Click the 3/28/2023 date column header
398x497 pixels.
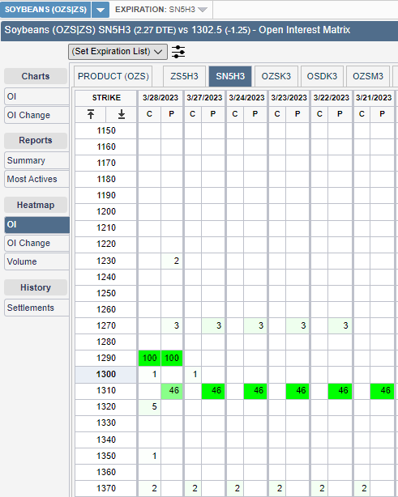click(x=160, y=98)
